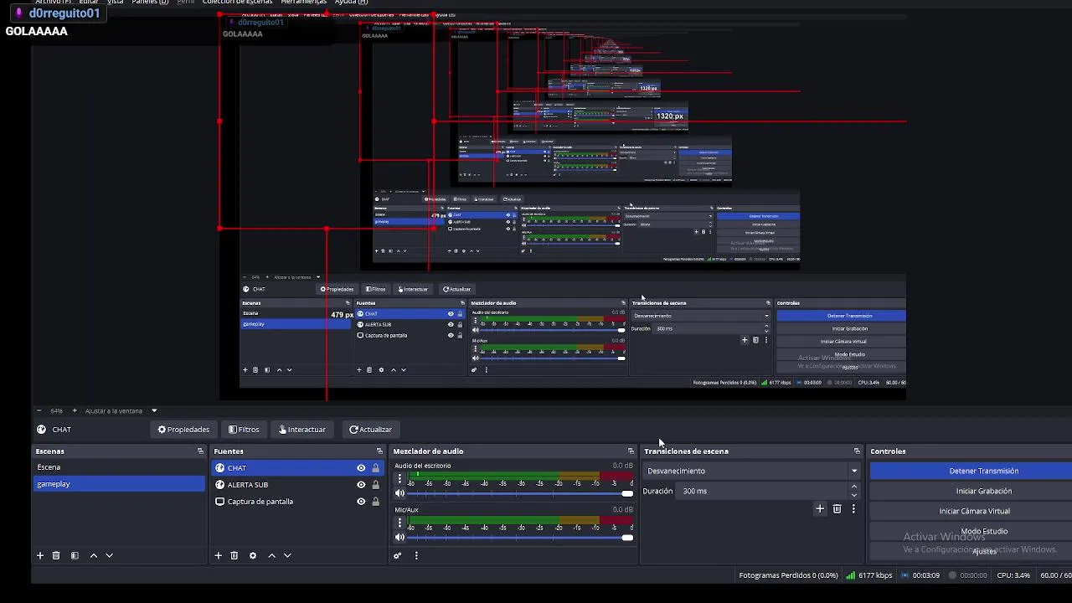
Task: Toggle lock on Captura de pantalla source
Action: pyautogui.click(x=375, y=502)
